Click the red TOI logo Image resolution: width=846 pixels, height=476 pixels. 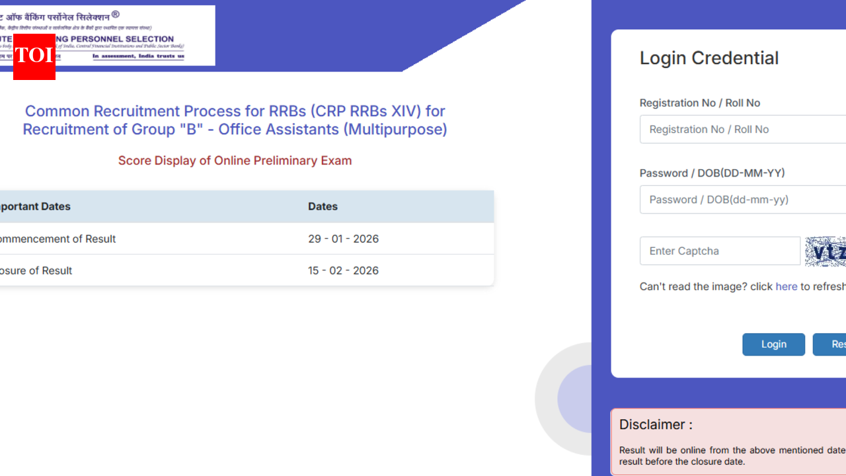(x=34, y=57)
